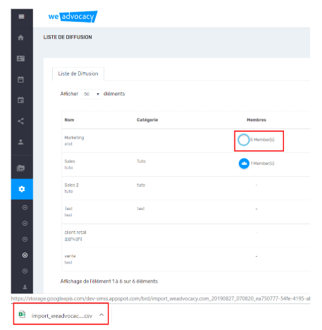Go to the Home icon in sidebar
The width and height of the screenshot is (322, 330).
click(x=20, y=37)
